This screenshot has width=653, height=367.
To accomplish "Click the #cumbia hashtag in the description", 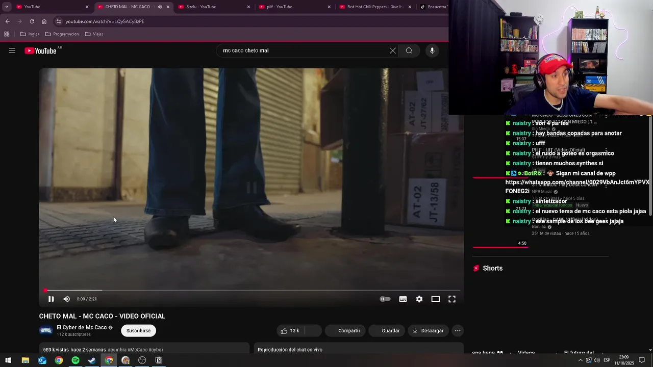I will (117, 350).
